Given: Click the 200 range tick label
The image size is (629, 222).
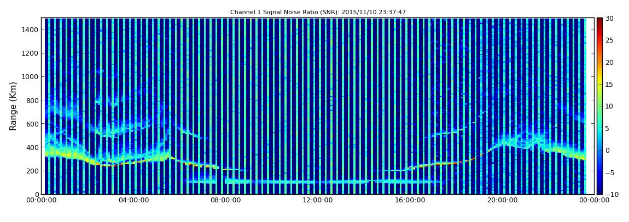Looking at the screenshot, I should tap(32, 171).
